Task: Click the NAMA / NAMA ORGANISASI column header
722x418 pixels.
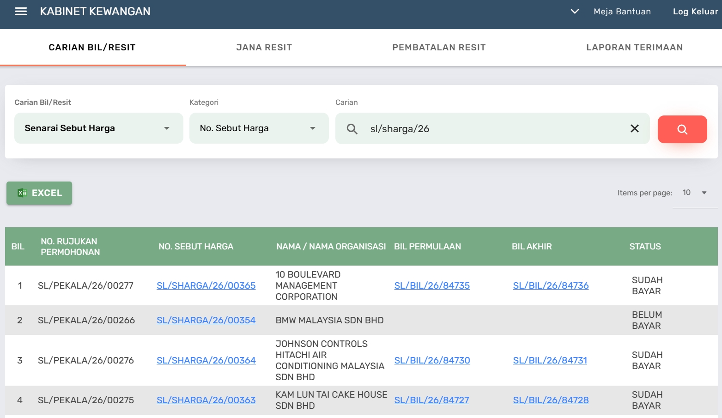Action: (x=331, y=247)
